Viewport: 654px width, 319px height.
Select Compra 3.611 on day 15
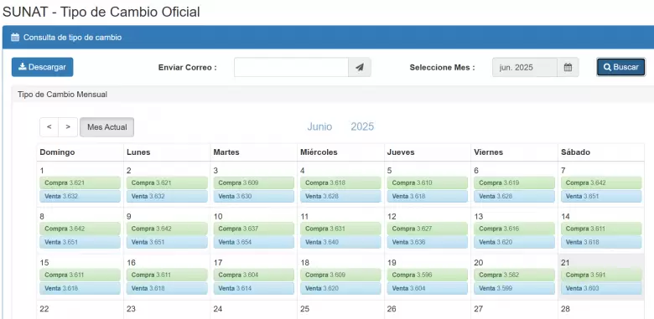coord(80,275)
